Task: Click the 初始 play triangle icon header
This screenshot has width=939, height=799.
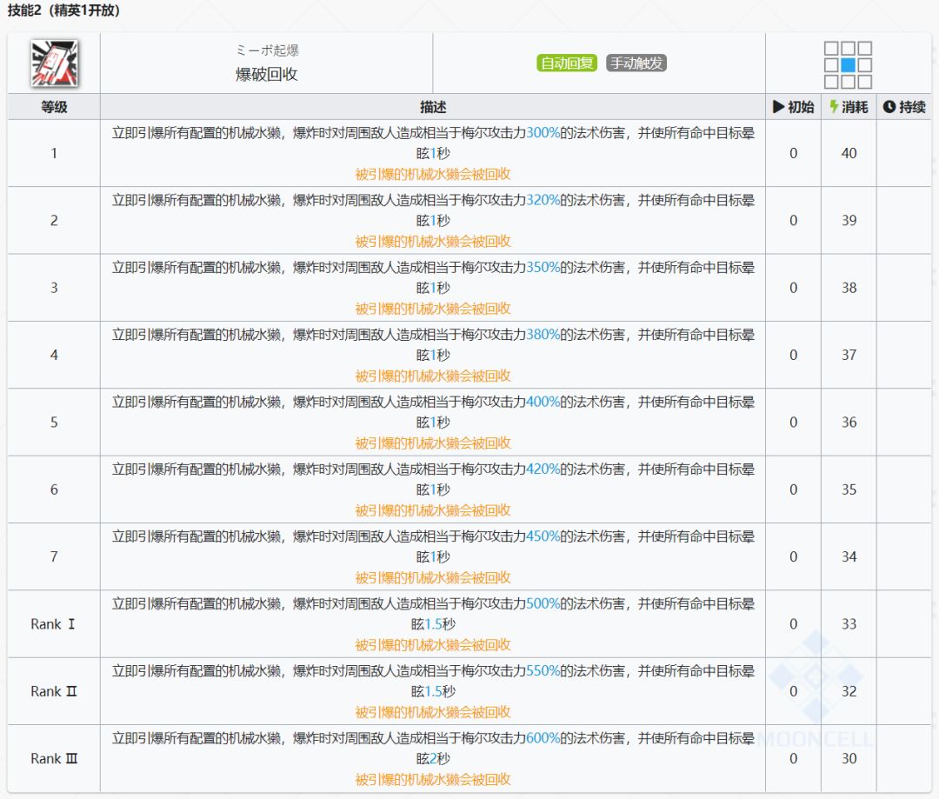Action: click(x=794, y=107)
